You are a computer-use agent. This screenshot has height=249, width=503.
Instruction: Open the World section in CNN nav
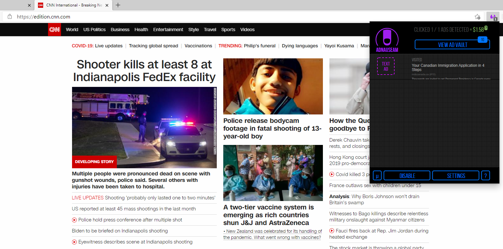point(72,30)
